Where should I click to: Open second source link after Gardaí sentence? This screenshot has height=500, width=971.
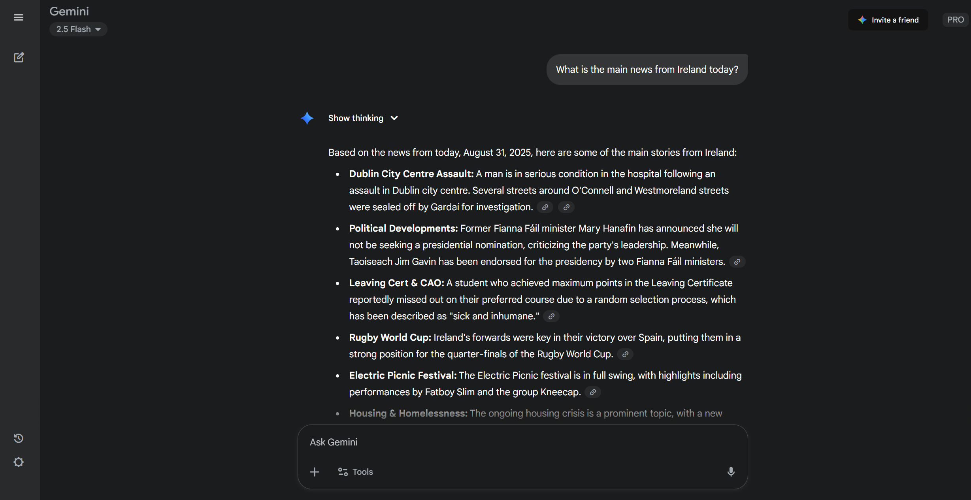566,207
